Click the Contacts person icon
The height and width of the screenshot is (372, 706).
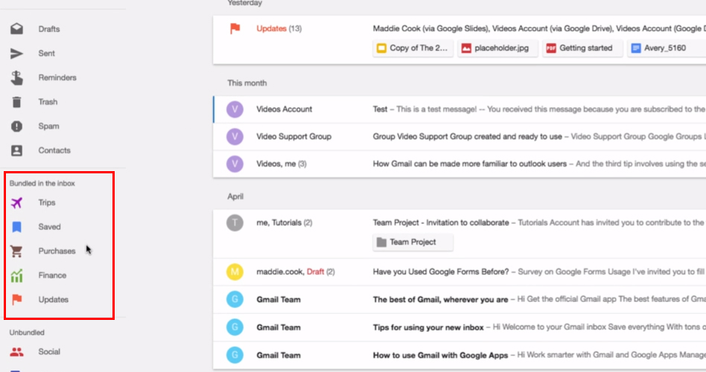(x=16, y=151)
